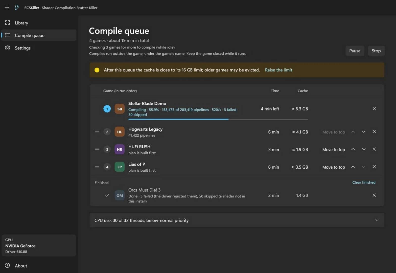Move Hogwarts Legacy down in queue
This screenshot has height=273, width=396.
click(364, 132)
